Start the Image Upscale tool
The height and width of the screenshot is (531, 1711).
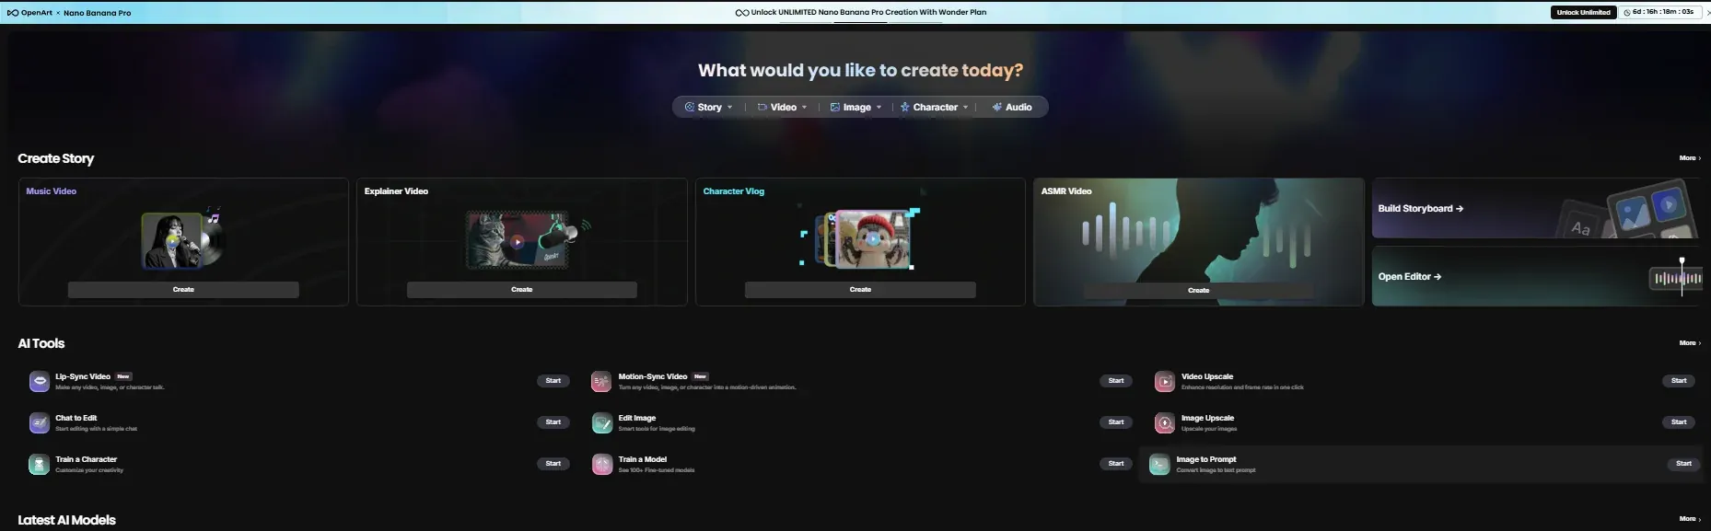pos(1679,422)
